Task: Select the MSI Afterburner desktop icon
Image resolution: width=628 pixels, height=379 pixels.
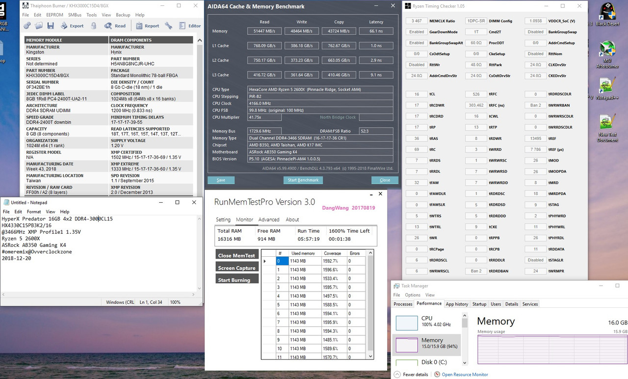Action: [x=607, y=55]
